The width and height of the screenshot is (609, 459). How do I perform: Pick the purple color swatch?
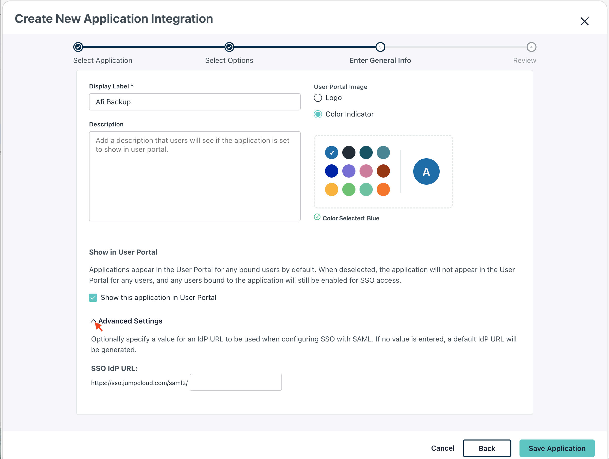(x=349, y=171)
